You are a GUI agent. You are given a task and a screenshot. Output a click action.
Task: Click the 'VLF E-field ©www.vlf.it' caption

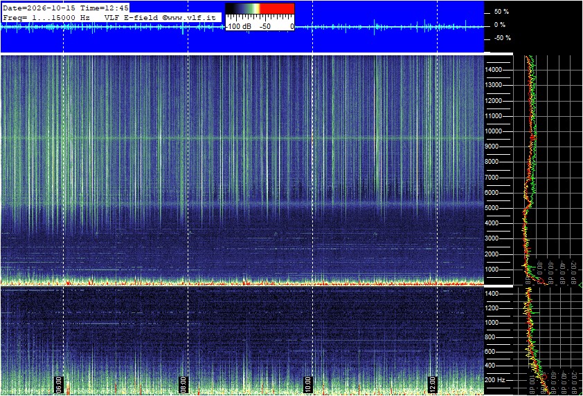[x=160, y=17]
